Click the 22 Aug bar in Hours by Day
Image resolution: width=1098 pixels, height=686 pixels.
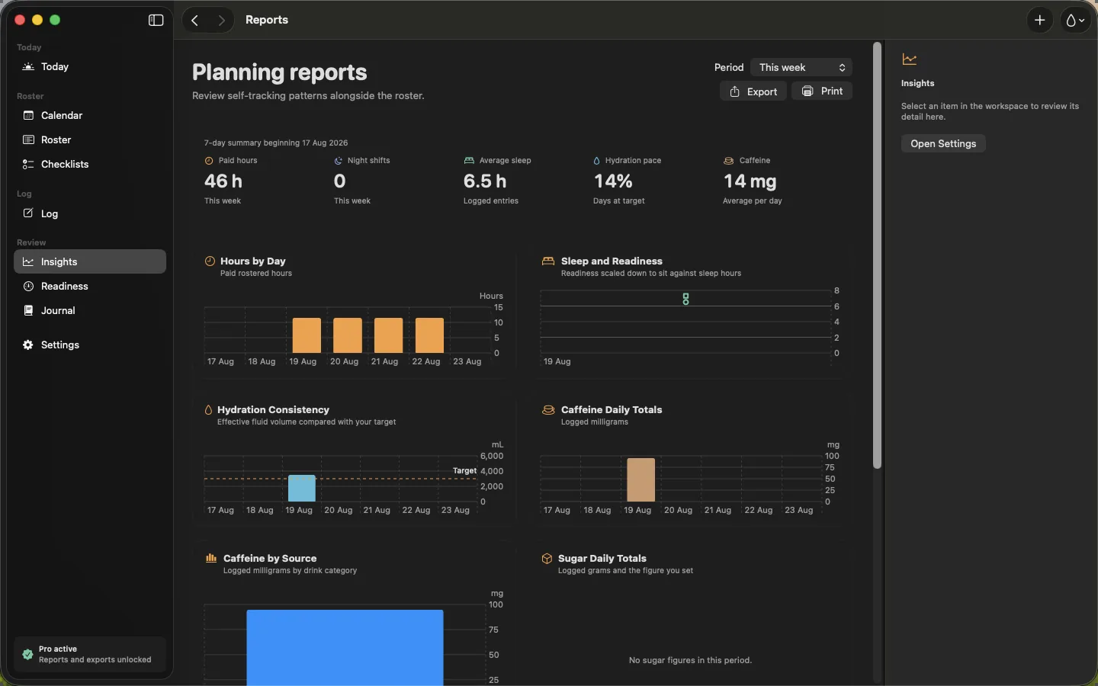[430, 335]
